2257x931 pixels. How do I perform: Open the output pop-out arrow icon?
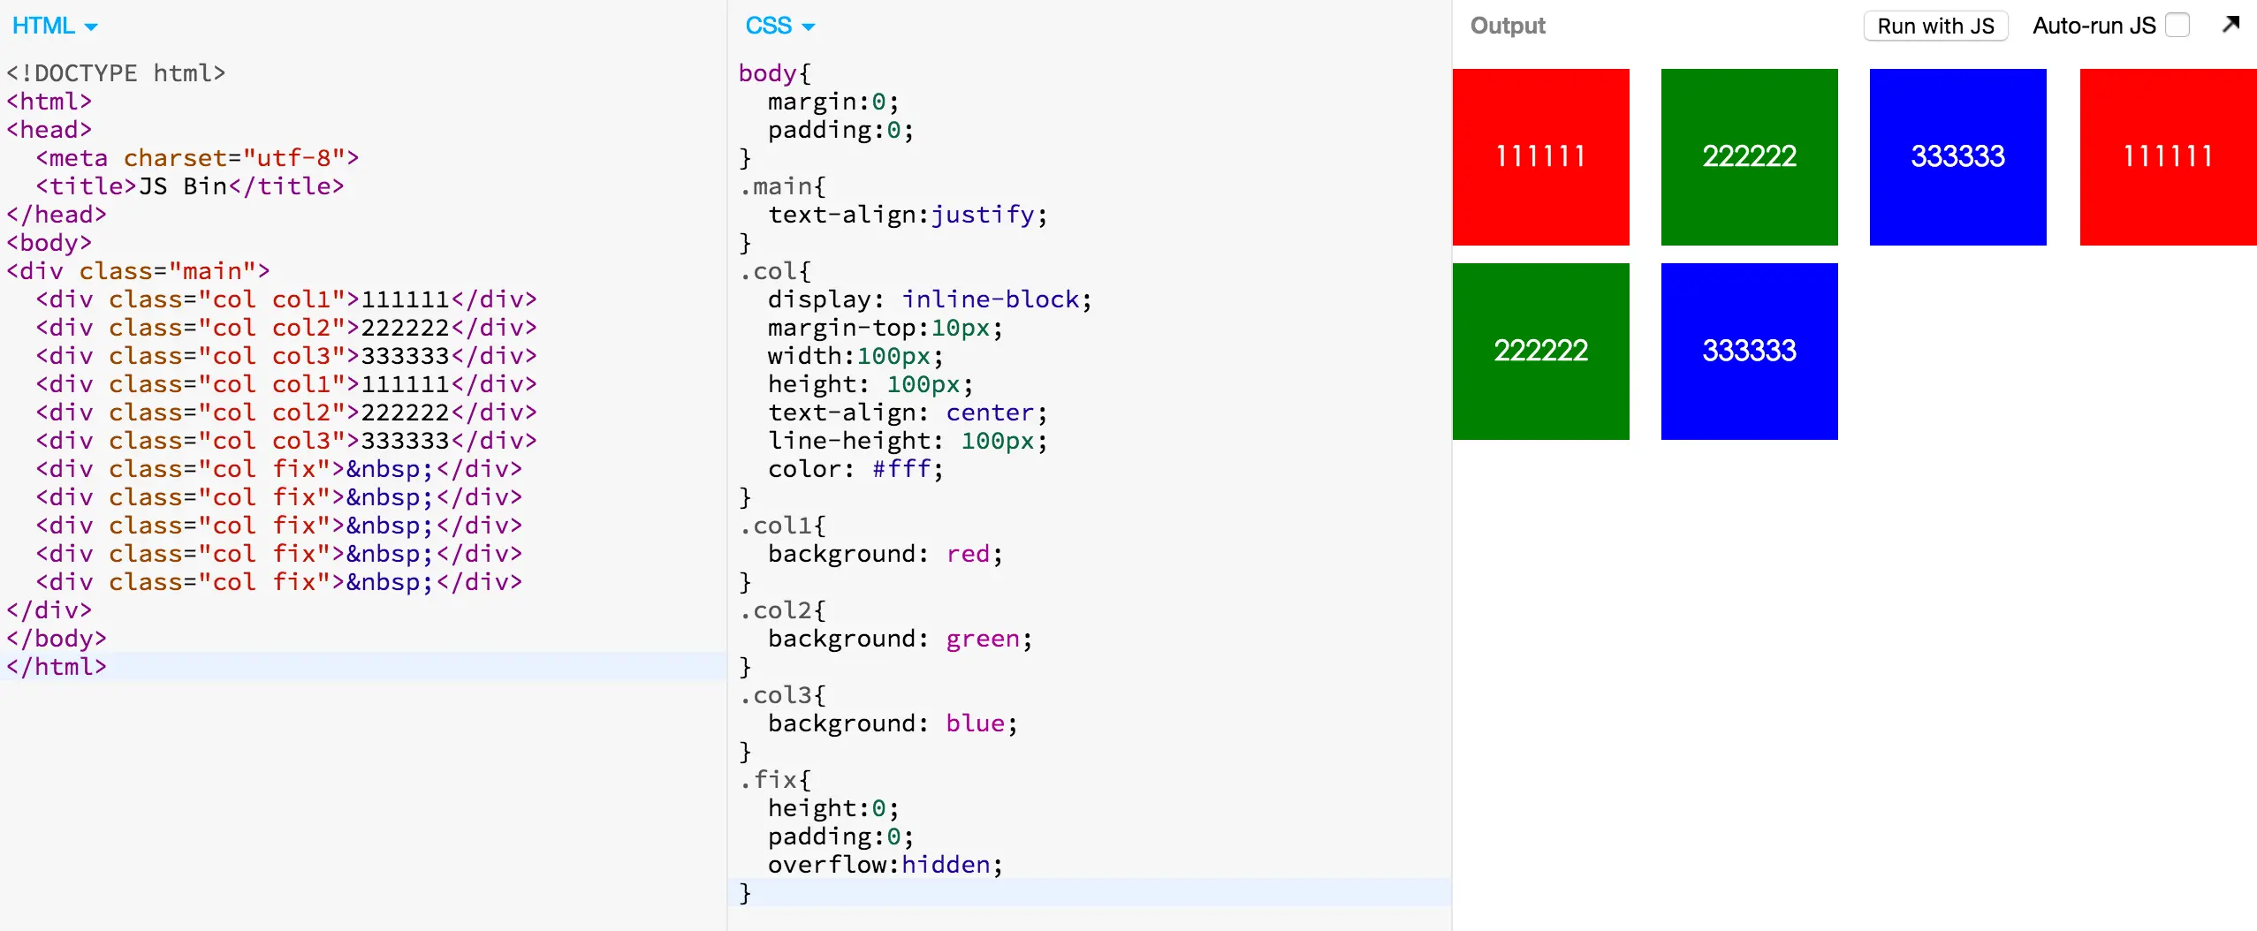[2231, 25]
